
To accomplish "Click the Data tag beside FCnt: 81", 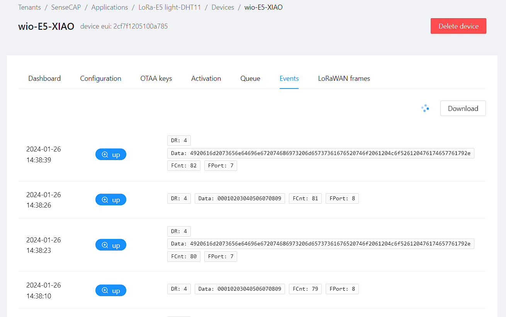I will (x=240, y=198).
